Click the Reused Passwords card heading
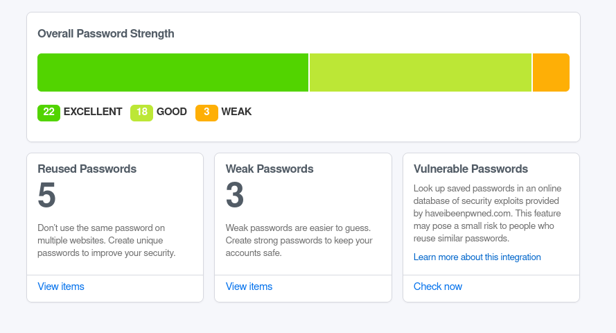Viewport: 616px width, 333px height. point(87,169)
